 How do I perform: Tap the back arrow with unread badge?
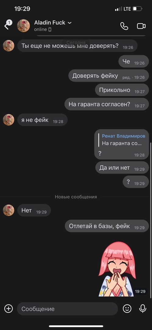(8, 25)
